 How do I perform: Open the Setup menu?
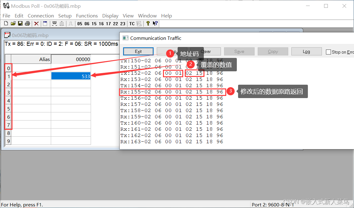coord(65,16)
